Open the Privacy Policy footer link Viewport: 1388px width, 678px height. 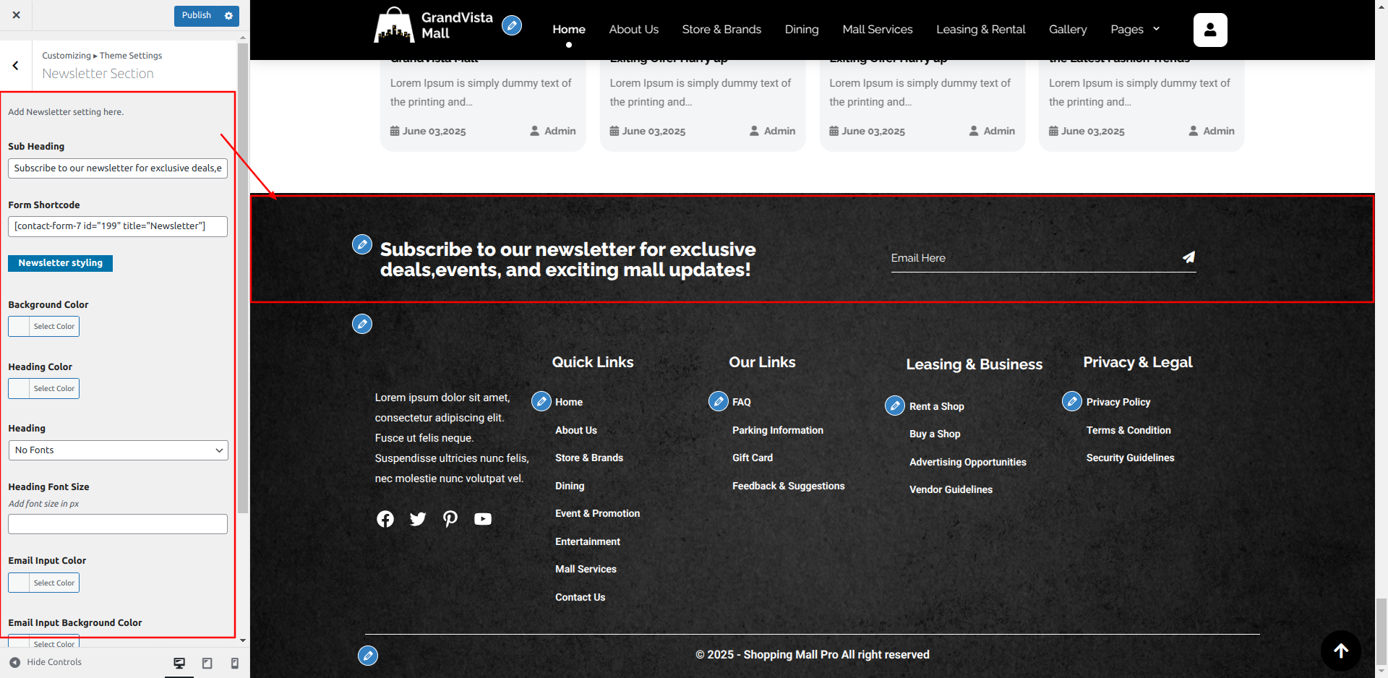[1118, 402]
